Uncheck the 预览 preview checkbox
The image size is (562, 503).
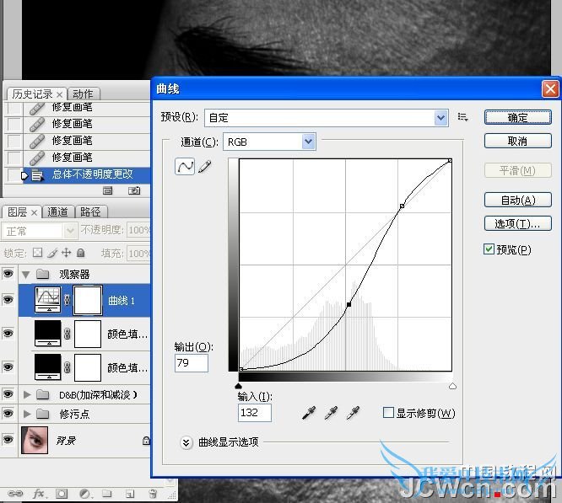[489, 249]
